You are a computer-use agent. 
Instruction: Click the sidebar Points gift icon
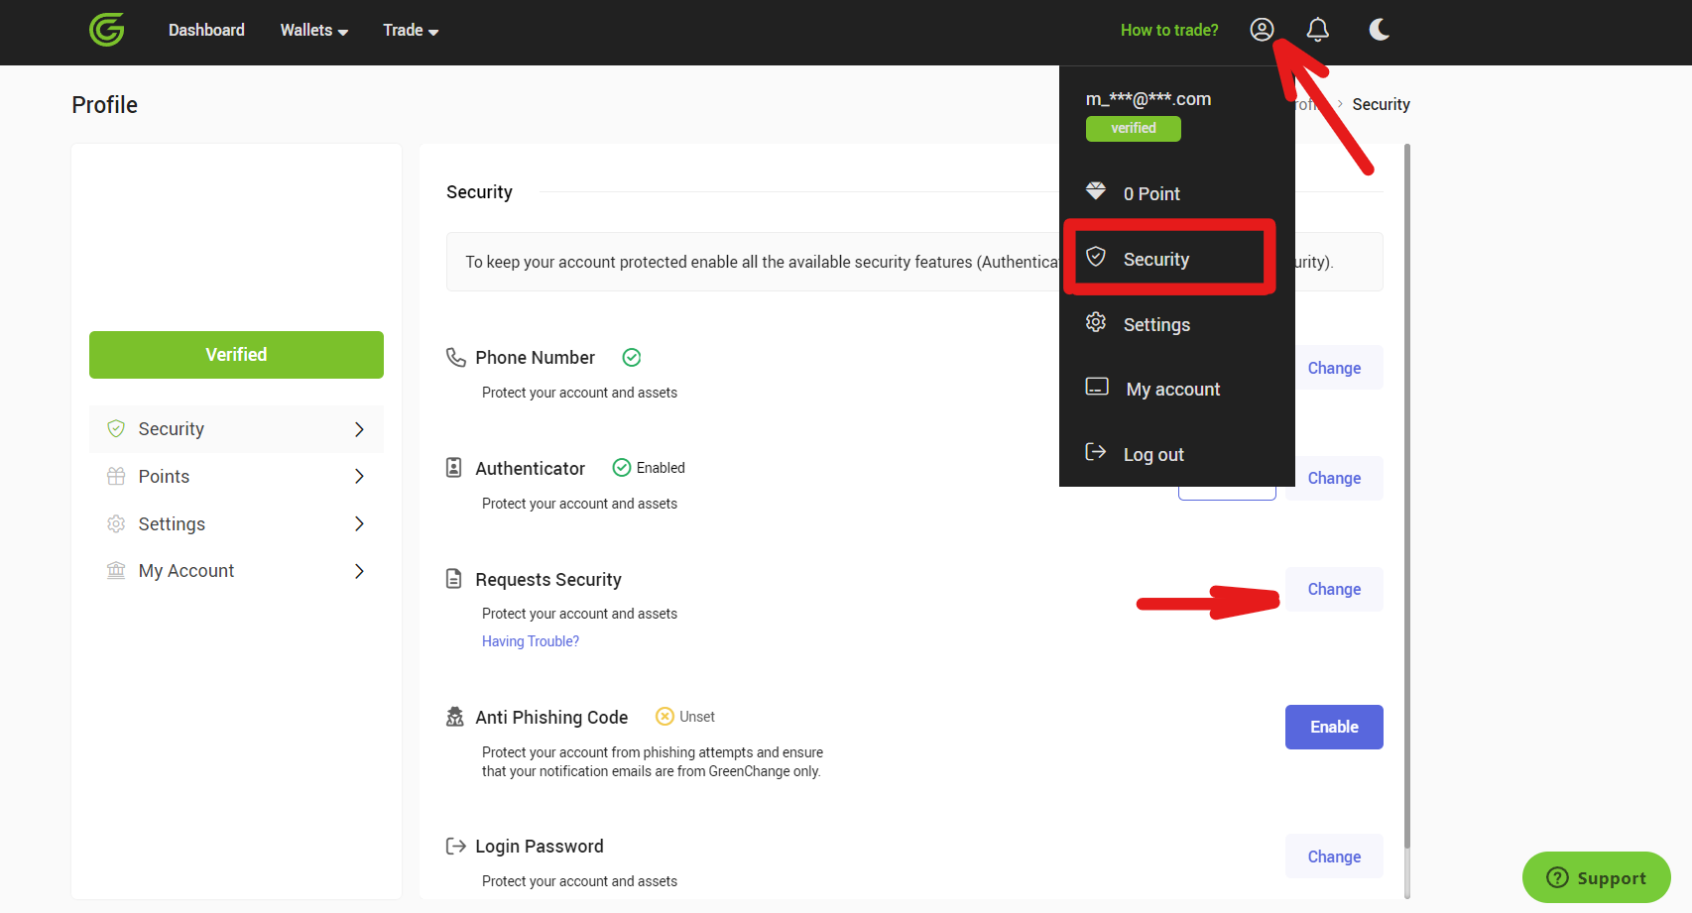pyautogui.click(x=116, y=476)
